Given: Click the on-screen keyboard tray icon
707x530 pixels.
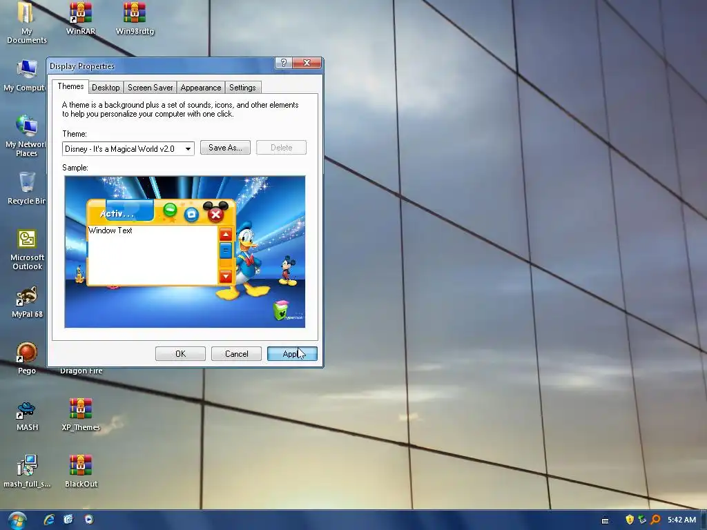Looking at the screenshot, I should pyautogui.click(x=605, y=520).
